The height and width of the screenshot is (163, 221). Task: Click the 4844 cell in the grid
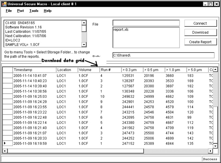(170, 143)
